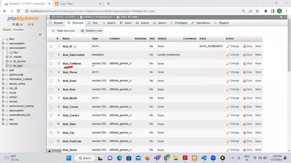291x163 pixels.
Task: Tick the checkbox for Stud_Phone row
Action: 51,72
